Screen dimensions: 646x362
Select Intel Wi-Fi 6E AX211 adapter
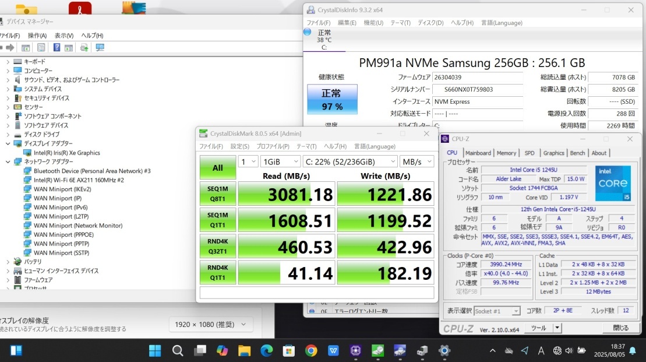tap(79, 180)
